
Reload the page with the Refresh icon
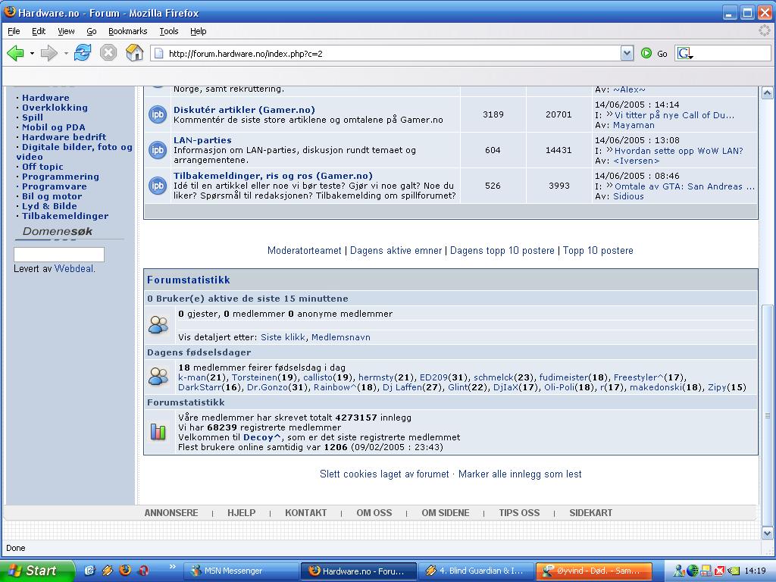pyautogui.click(x=82, y=52)
